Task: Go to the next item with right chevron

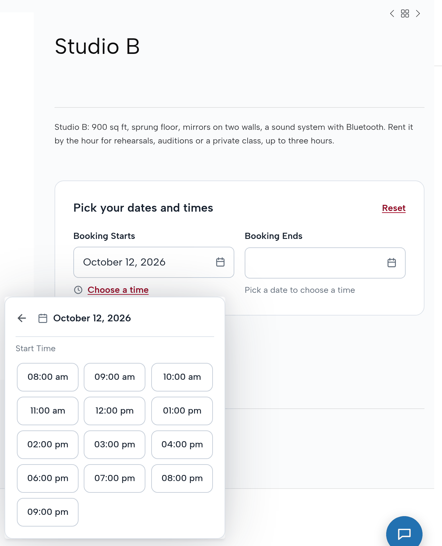Action: (418, 14)
